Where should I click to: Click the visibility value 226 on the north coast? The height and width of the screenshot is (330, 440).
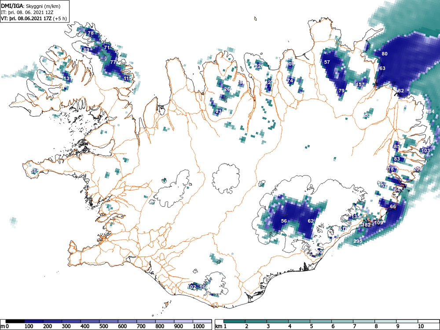point(260,66)
